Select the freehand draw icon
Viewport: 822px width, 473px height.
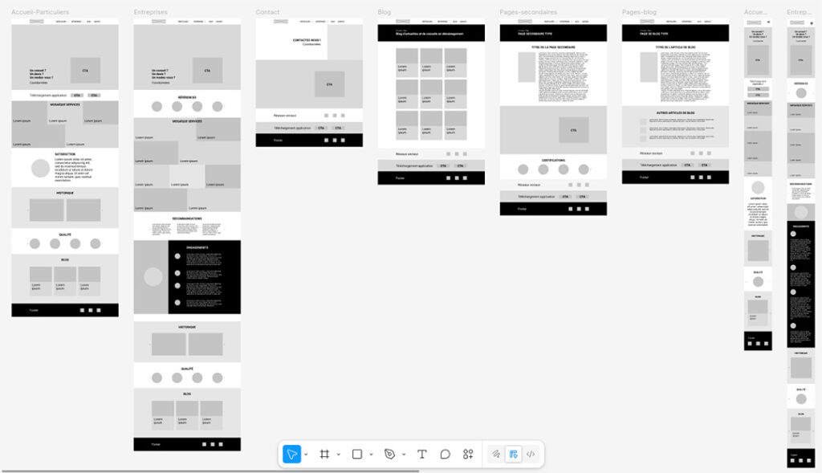pyautogui.click(x=495, y=455)
